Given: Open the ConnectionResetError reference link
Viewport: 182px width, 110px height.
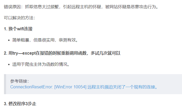Looking at the screenshot, I should [x=84, y=87].
